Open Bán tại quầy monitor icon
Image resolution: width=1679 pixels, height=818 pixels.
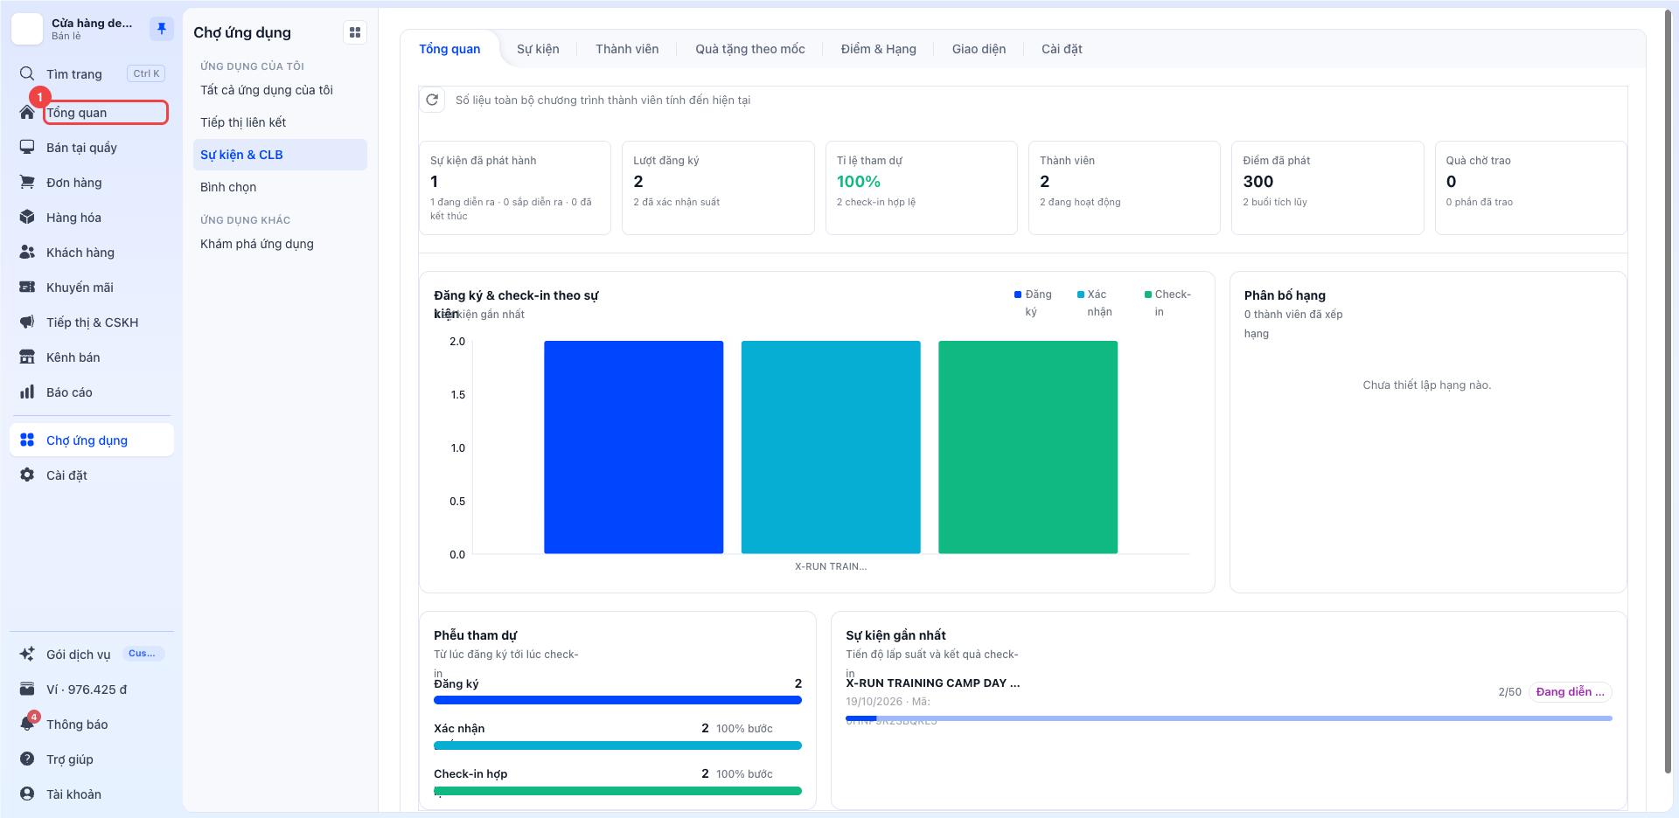27,147
